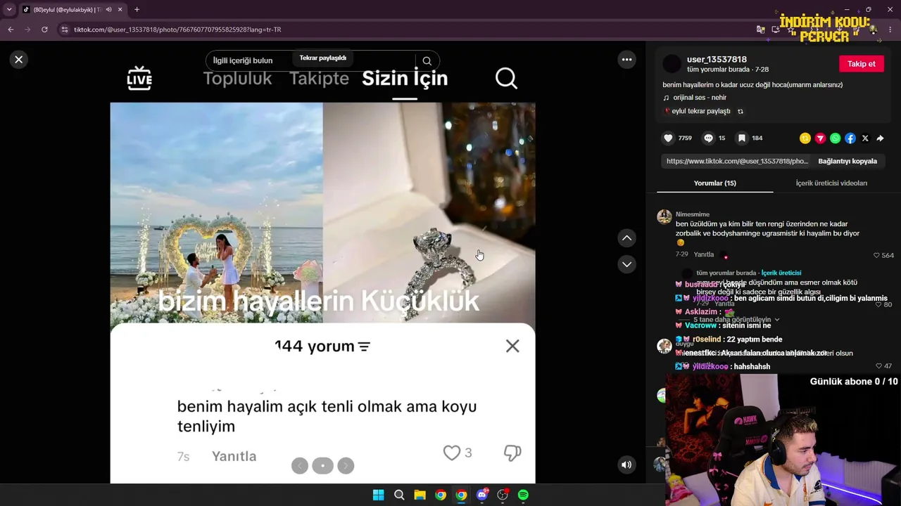
Task: Close the TikTok photo viewer with X
Action: 19,60
